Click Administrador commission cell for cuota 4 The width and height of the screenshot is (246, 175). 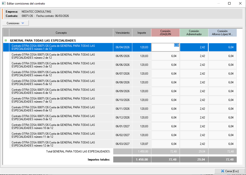(x=194, y=74)
